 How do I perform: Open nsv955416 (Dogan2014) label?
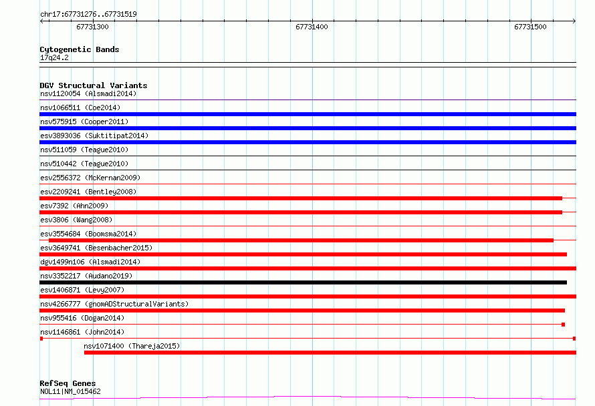[82, 318]
